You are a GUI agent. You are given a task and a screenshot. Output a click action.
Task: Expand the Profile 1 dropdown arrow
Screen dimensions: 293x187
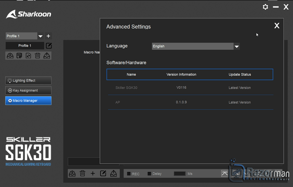[x=40, y=36]
